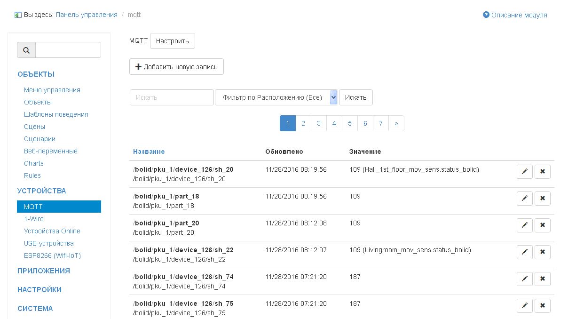The width and height of the screenshot is (576, 319).
Task: Edit the sh_22 record with pencil icon
Action: click(524, 252)
